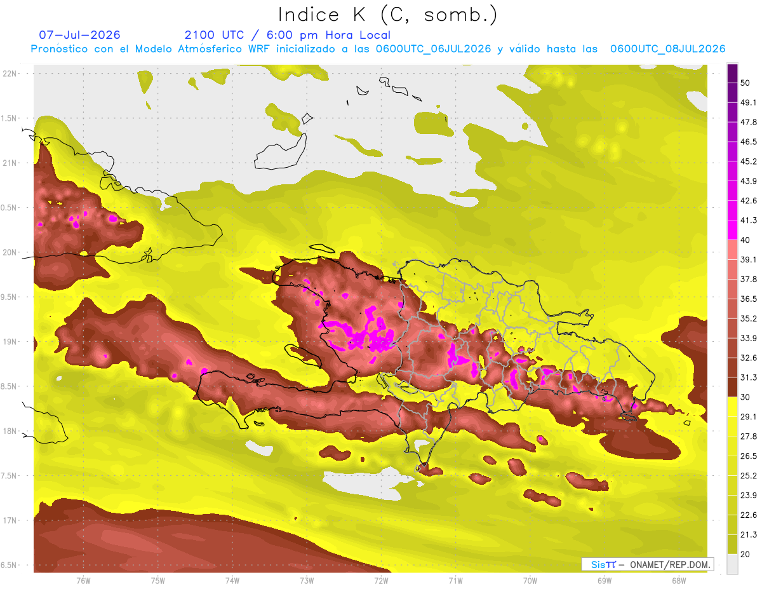Click the 'SisPI – ONAMET/REP.DOM.' credit label
Viewport: 762px width, 589px height.
pos(648,564)
